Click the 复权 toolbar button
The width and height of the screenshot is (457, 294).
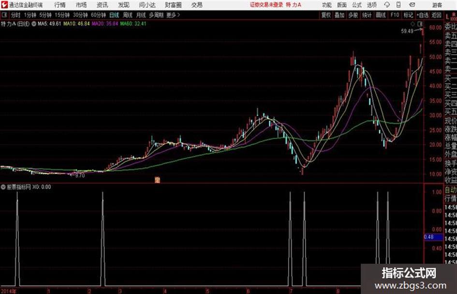tap(326, 15)
